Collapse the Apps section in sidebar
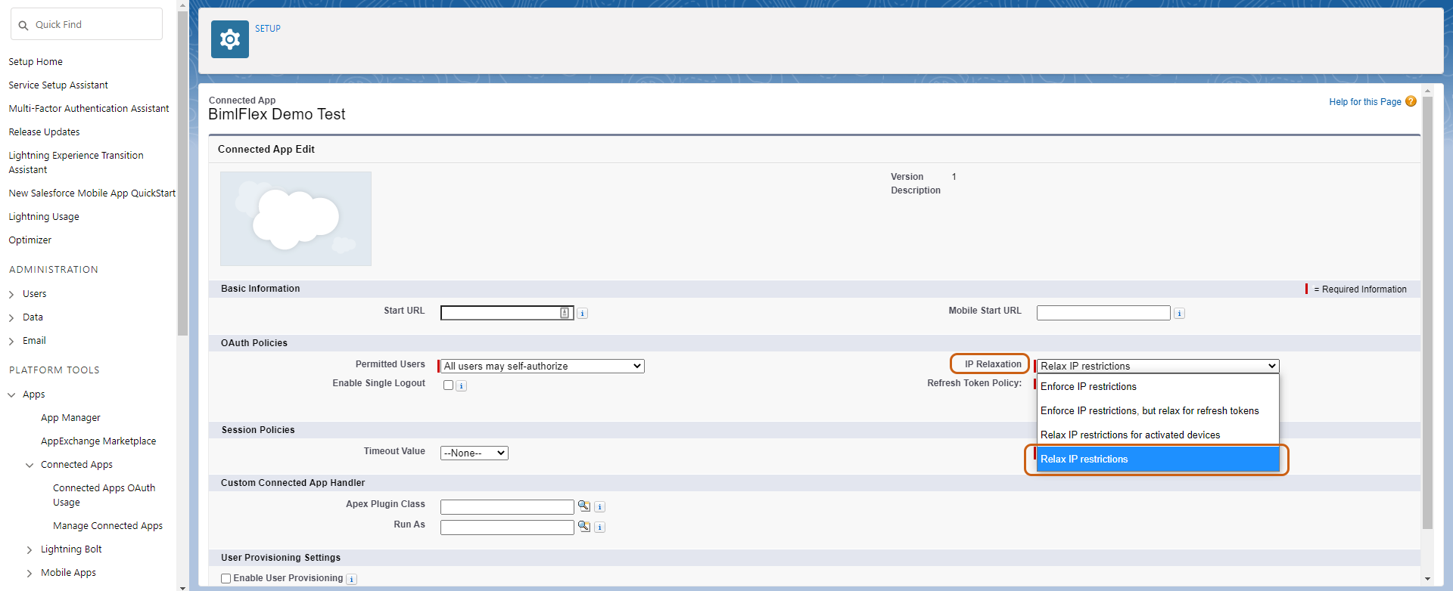The height and width of the screenshot is (591, 1453). click(x=11, y=395)
